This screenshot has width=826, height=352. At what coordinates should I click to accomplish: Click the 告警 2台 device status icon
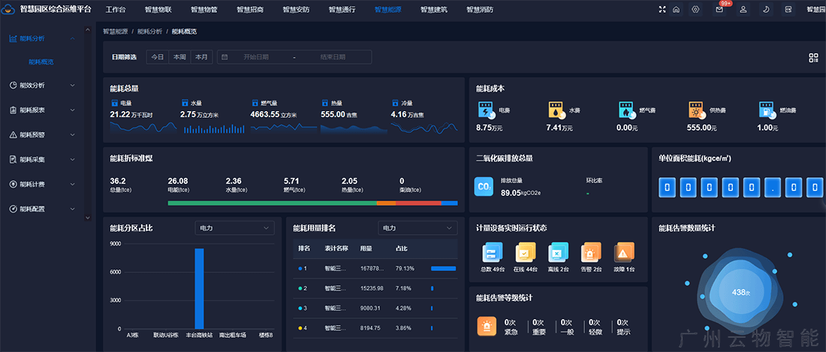[592, 252]
